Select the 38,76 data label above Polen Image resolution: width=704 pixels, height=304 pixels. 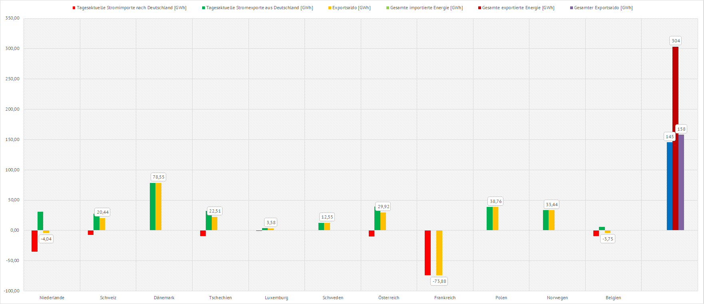point(496,201)
